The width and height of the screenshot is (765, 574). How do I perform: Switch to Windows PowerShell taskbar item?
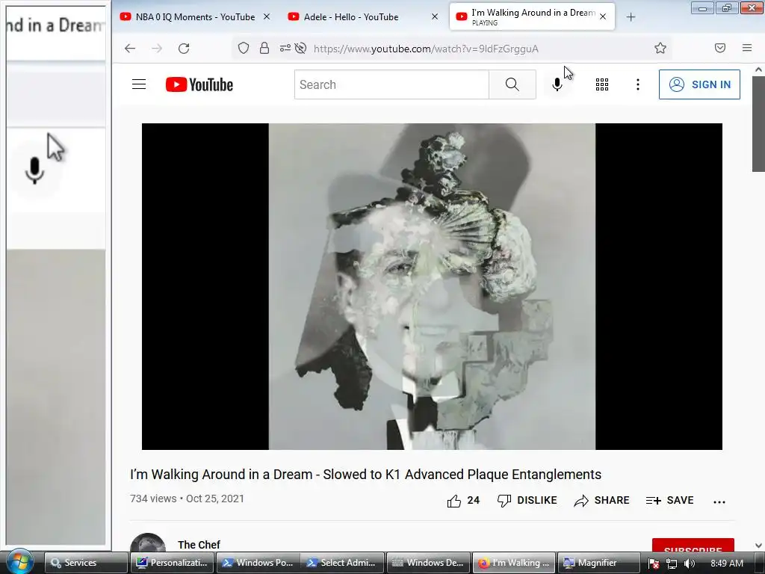click(258, 563)
